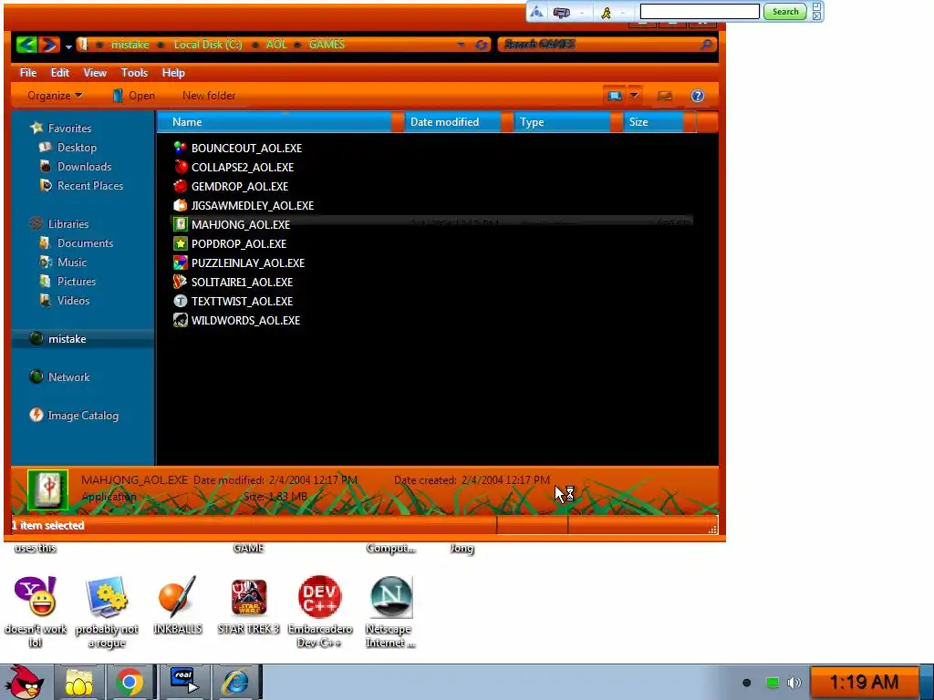Select GEMDROP_AOL.EXE file icon

point(180,186)
